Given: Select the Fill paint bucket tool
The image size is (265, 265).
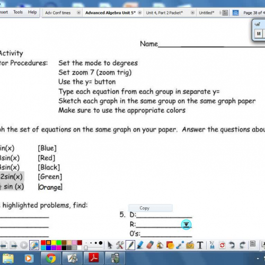Looking at the screenshot, I should pos(160,245).
